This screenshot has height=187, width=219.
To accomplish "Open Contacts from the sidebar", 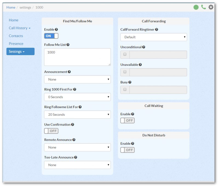I will pos(16,36).
